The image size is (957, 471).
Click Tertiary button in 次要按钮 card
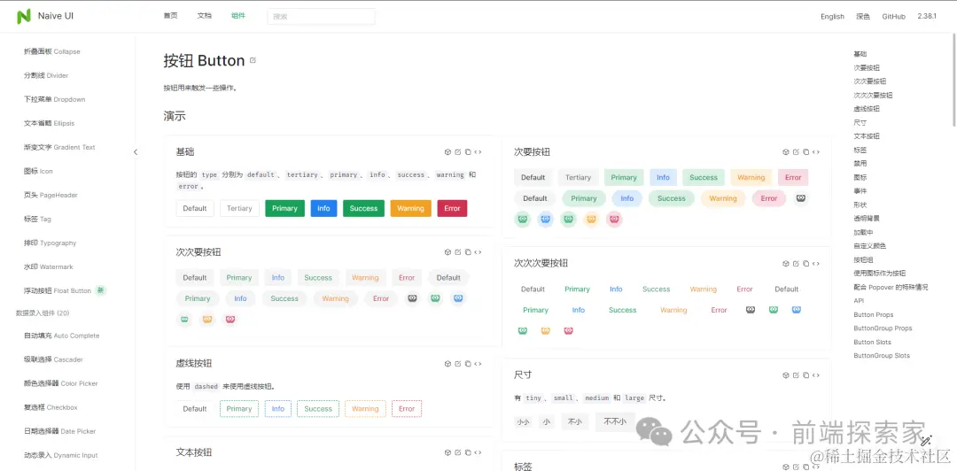tap(578, 178)
